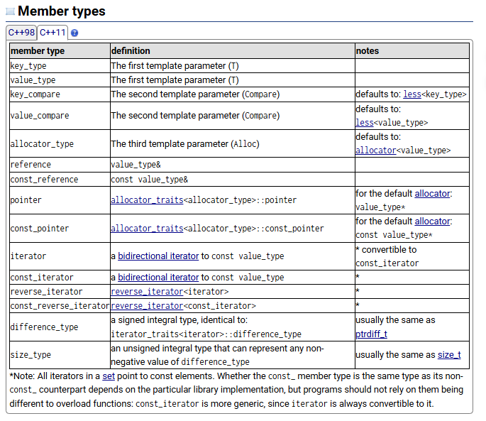Click the const_reference cell

[x=60, y=180]
